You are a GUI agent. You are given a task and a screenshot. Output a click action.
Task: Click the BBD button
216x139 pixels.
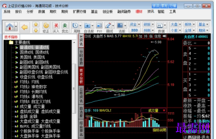[135, 30]
